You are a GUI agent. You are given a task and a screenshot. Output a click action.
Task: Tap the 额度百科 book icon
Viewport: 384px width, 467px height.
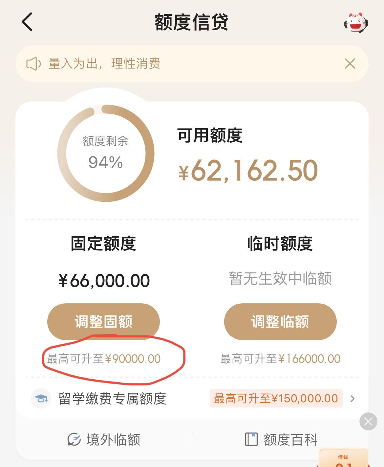pos(251,439)
